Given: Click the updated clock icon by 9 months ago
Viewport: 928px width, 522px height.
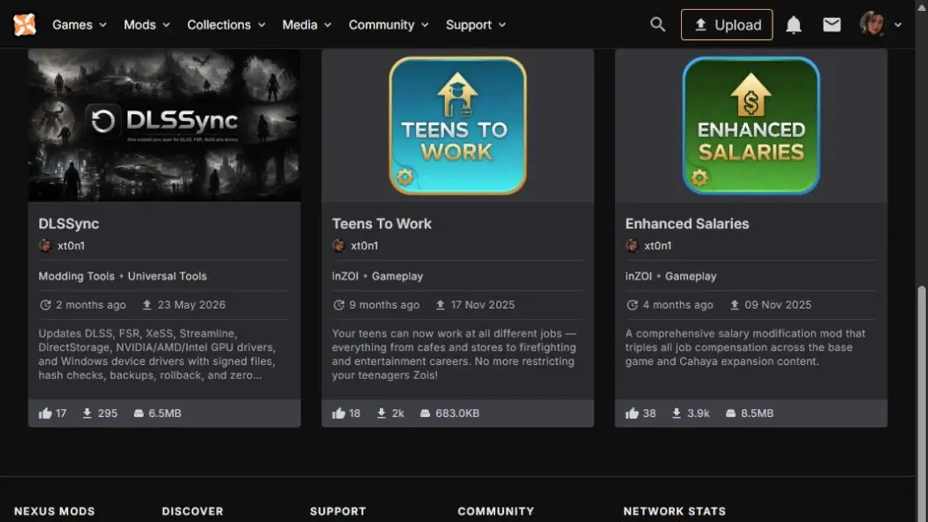Looking at the screenshot, I should point(339,305).
